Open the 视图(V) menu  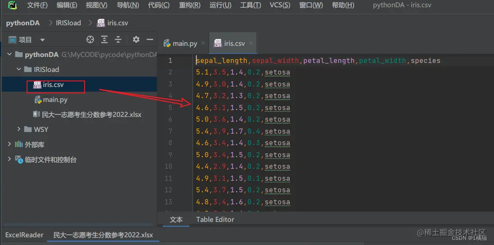pyautogui.click(x=96, y=5)
